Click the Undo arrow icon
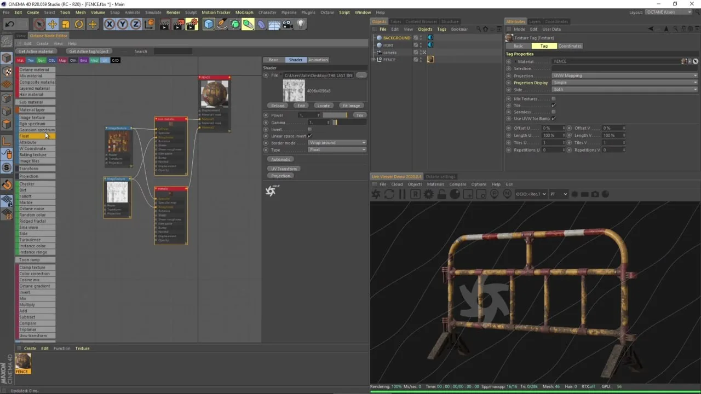701x394 pixels. [x=9, y=24]
